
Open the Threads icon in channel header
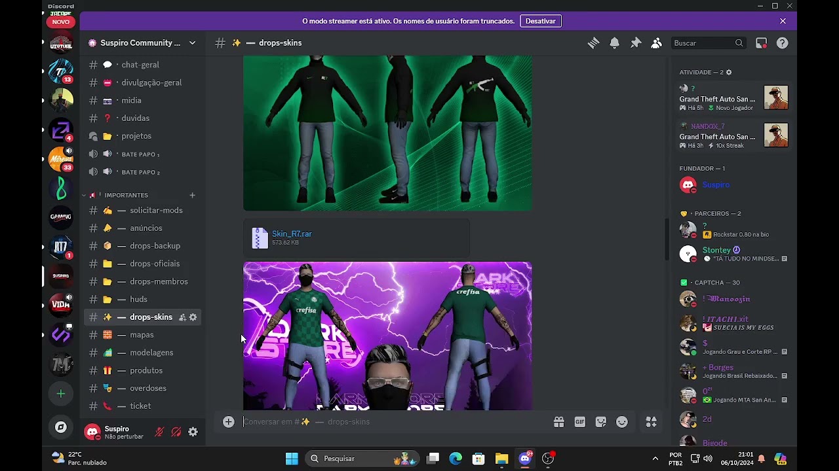pos(593,43)
